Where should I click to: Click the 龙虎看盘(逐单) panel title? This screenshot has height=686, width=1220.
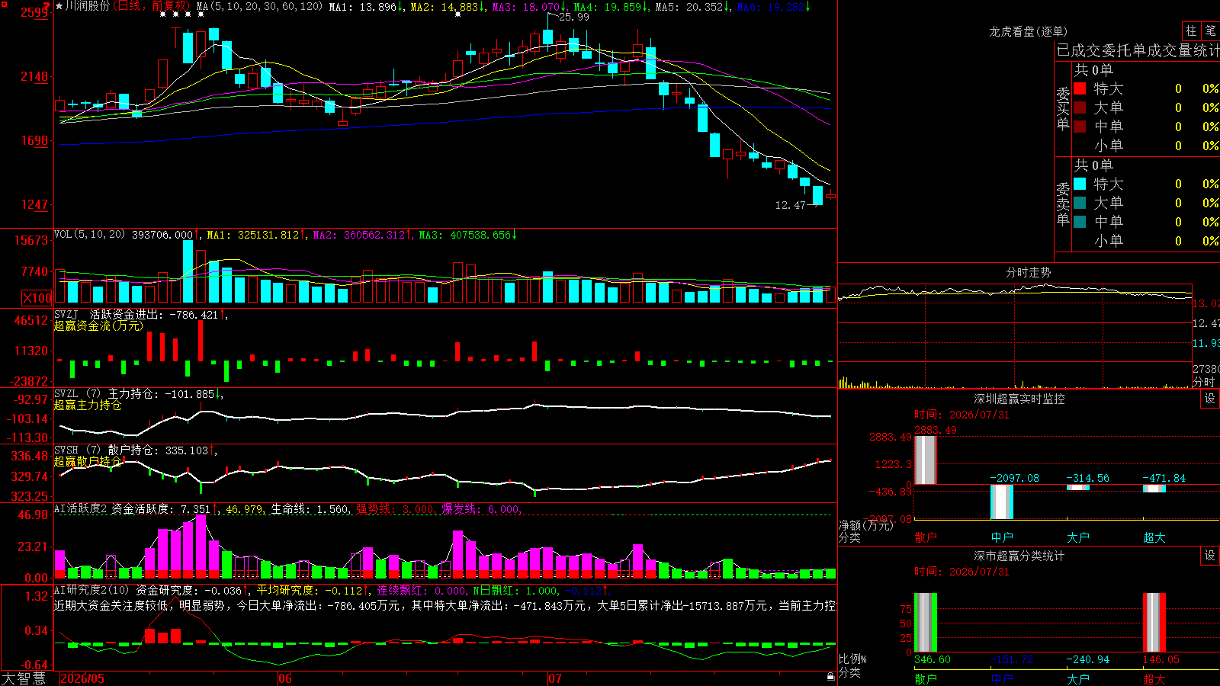pos(1028,31)
